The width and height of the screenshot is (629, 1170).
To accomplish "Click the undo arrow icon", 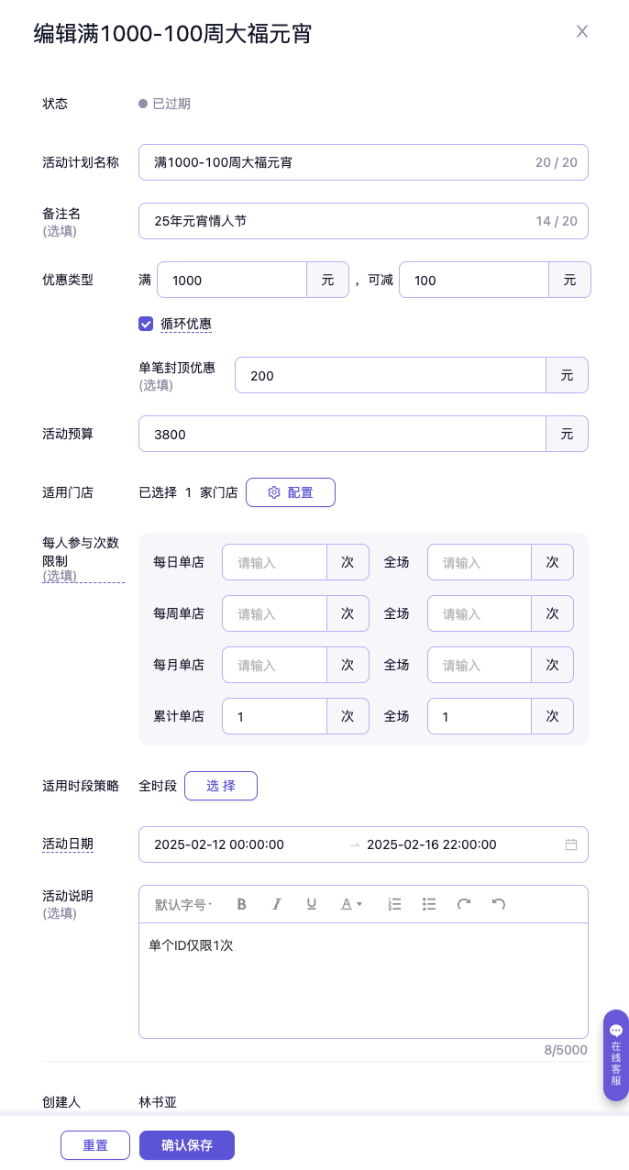I will pos(499,904).
